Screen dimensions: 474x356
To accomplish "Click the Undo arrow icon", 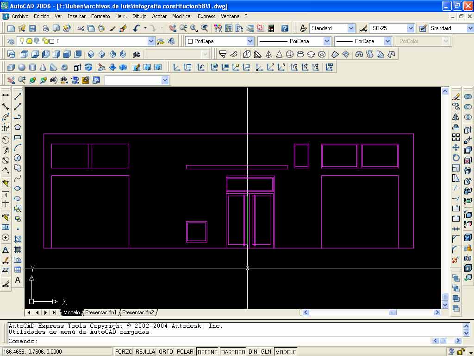I will 137,28.
